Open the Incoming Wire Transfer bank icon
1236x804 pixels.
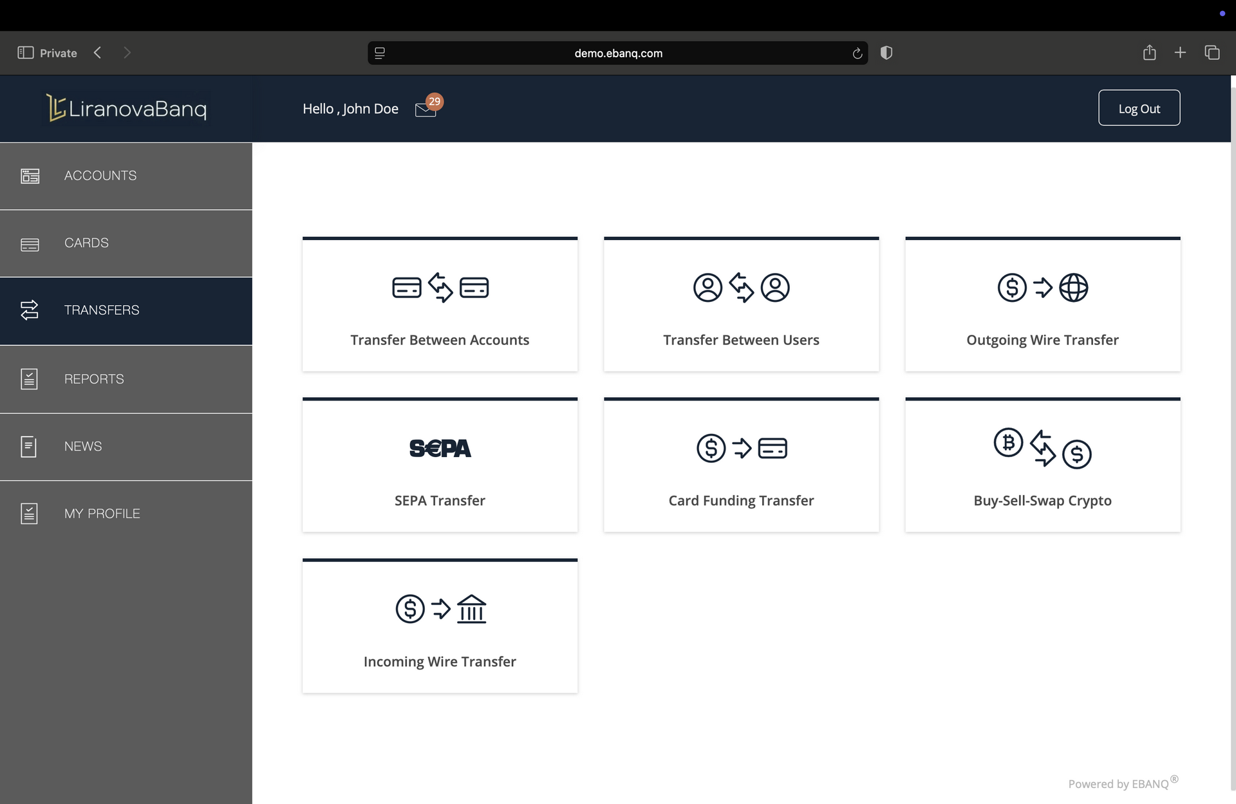click(471, 609)
